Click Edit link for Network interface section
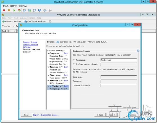The image size is (157, 123). coord(66,81)
